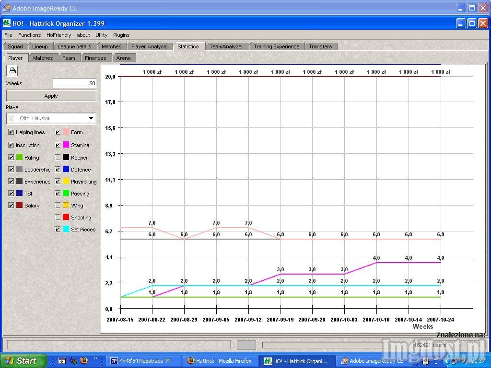Select the Statistics tab
The height and width of the screenshot is (368, 491).
point(188,46)
